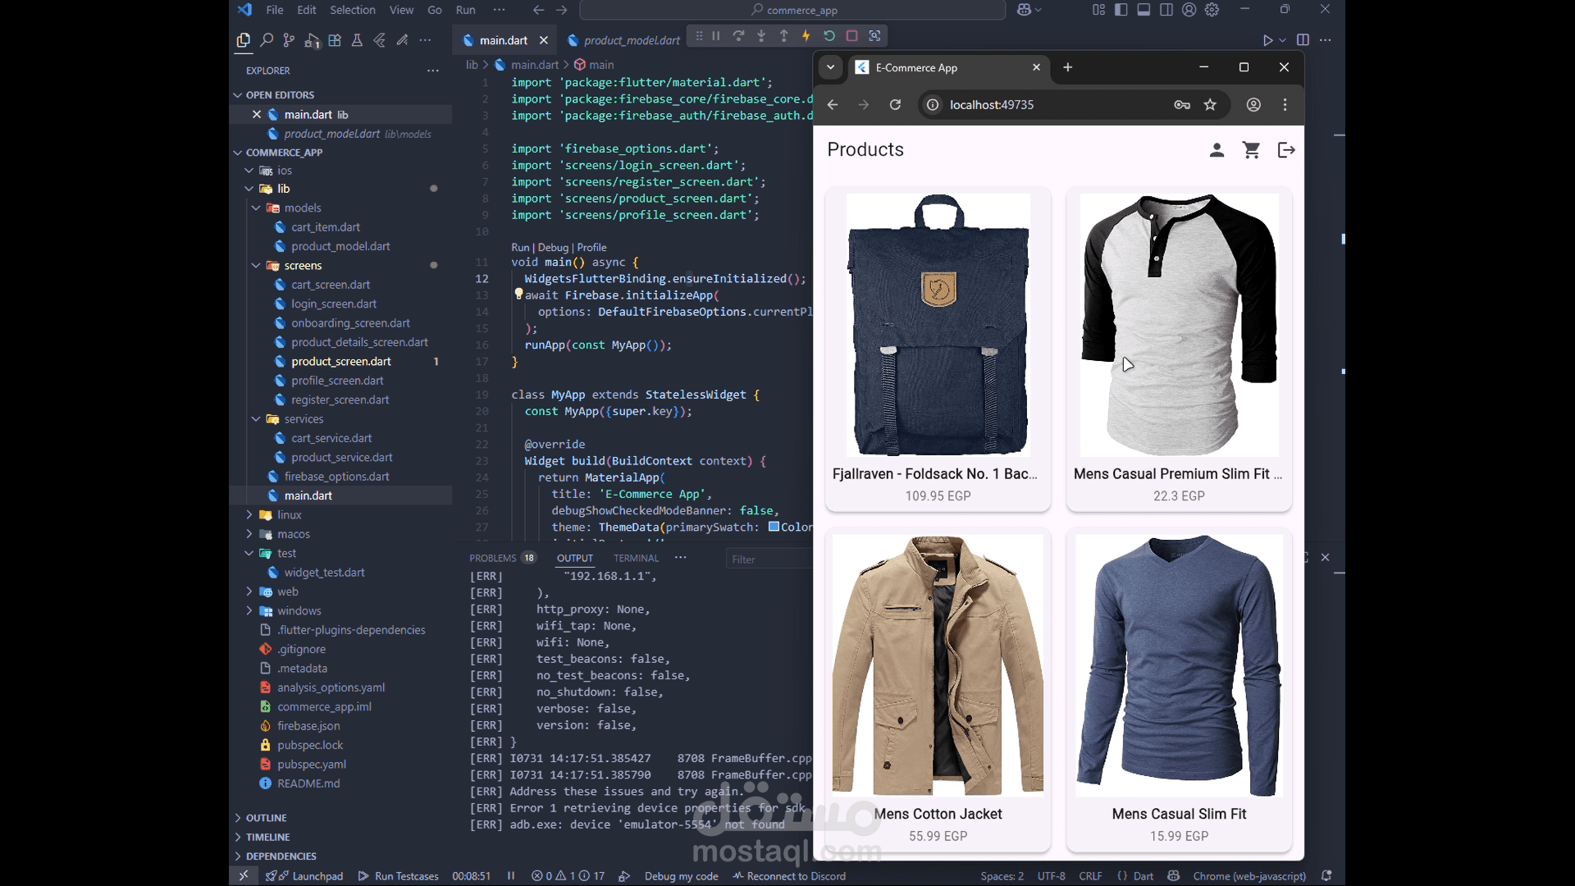The width and height of the screenshot is (1575, 886).
Task: Switch to the TERMINAL tab
Action: tap(636, 558)
